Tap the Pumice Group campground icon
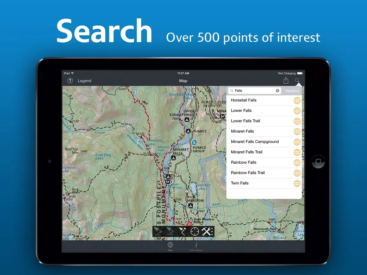367x275 pixels. [194, 142]
